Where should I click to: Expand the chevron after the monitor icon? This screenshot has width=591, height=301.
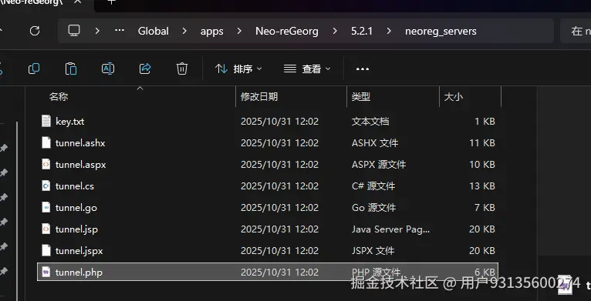[x=97, y=31]
